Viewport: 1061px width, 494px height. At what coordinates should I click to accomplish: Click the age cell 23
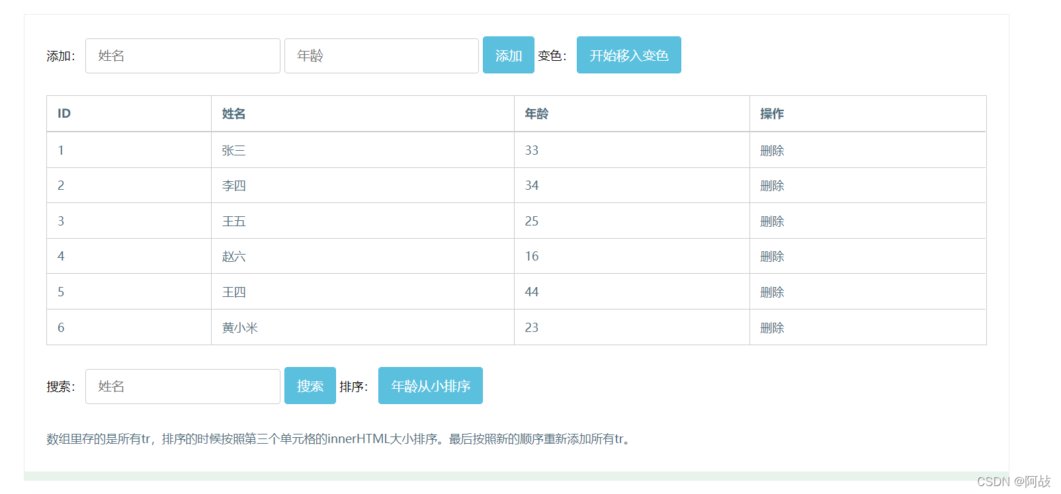pos(632,327)
